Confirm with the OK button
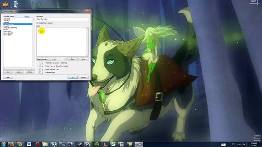This screenshot has height=147, width=262. 73,77
